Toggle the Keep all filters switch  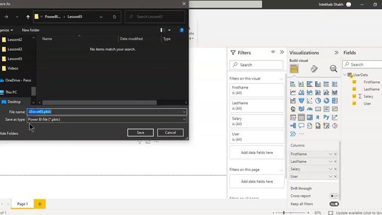[x=334, y=204]
